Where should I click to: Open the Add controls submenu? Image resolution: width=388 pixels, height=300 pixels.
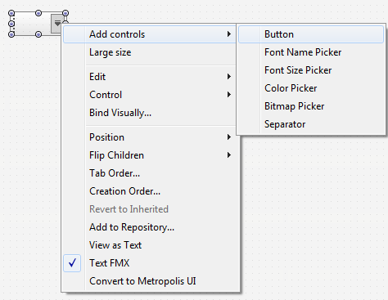pyautogui.click(x=150, y=34)
